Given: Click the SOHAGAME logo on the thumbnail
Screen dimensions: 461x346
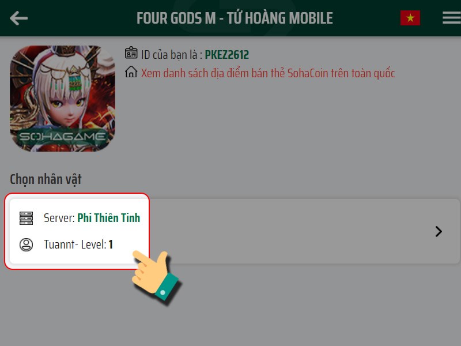Looking at the screenshot, I should coord(62,137).
